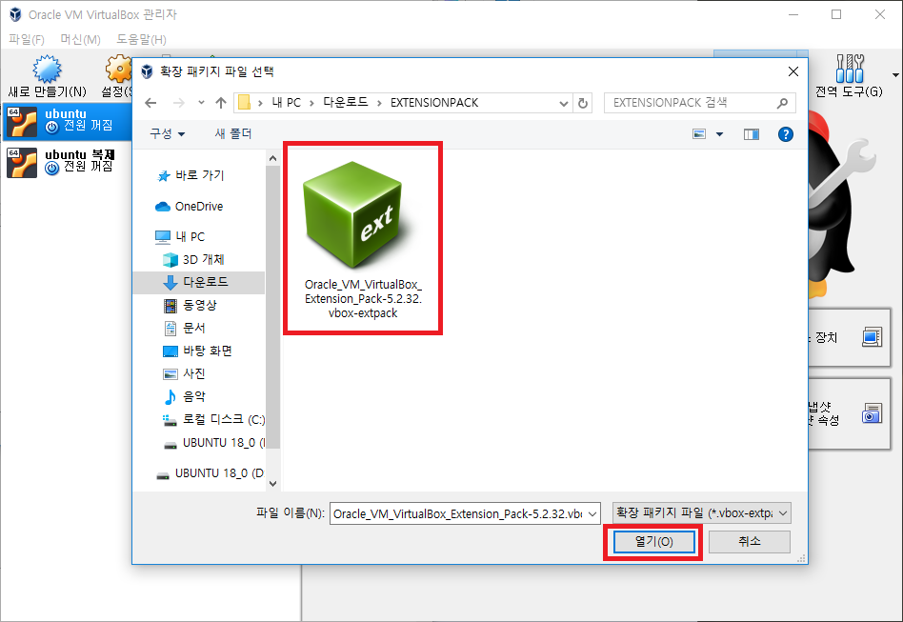Go up one folder level
The image size is (903, 622).
click(221, 103)
